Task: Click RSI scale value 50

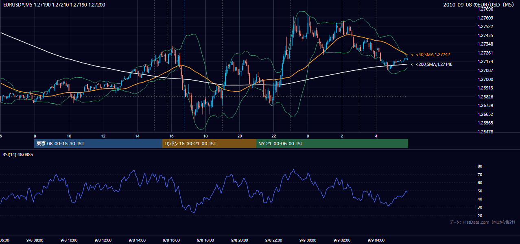Action: (480, 191)
